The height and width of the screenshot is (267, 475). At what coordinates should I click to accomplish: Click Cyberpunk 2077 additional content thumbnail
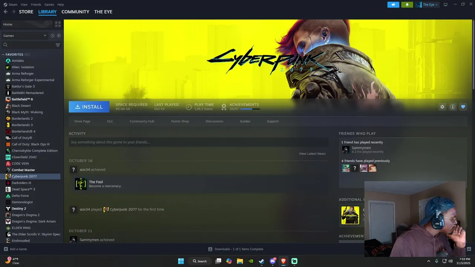click(x=350, y=215)
